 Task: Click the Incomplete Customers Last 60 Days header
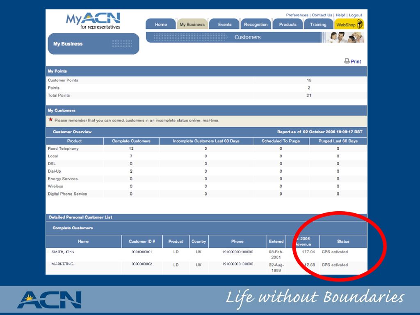206,141
